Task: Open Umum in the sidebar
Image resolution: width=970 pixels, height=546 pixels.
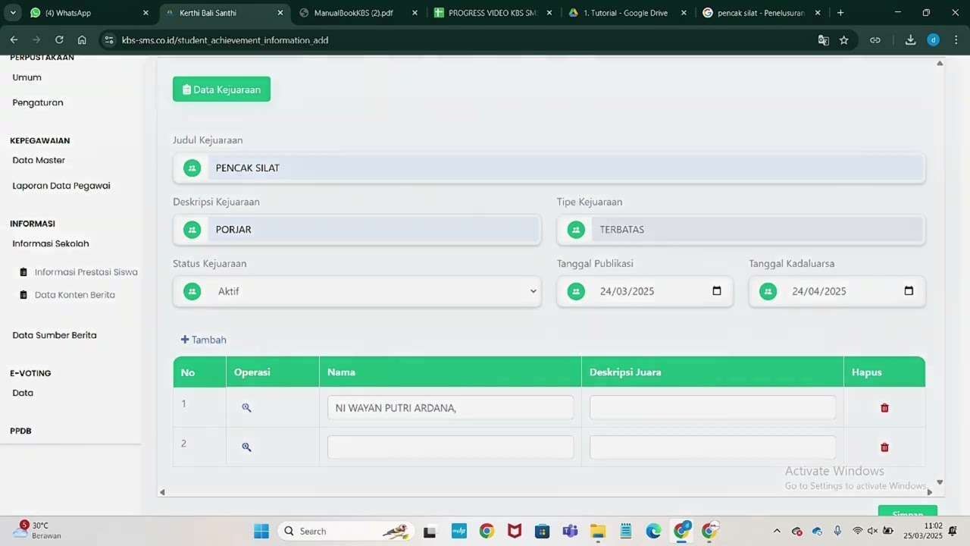Action: point(27,77)
